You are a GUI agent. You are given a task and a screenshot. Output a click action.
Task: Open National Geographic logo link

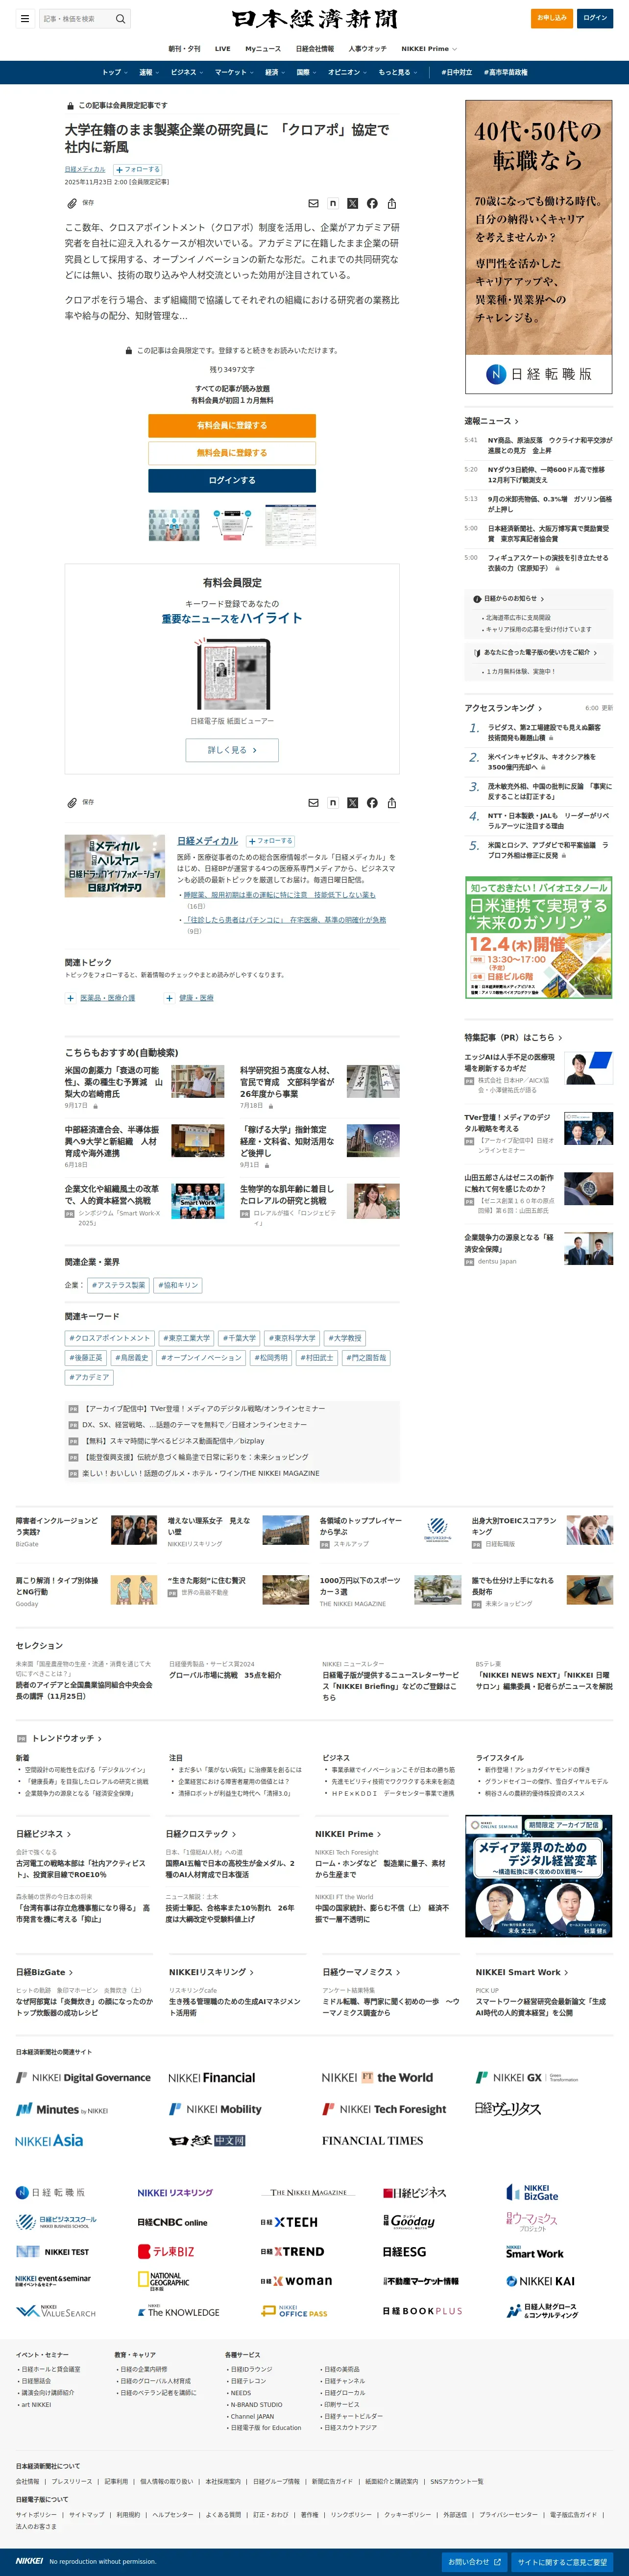[163, 2281]
